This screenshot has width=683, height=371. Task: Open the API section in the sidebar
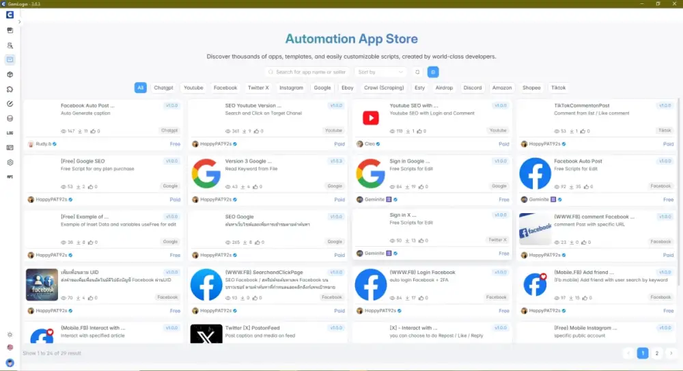10,177
